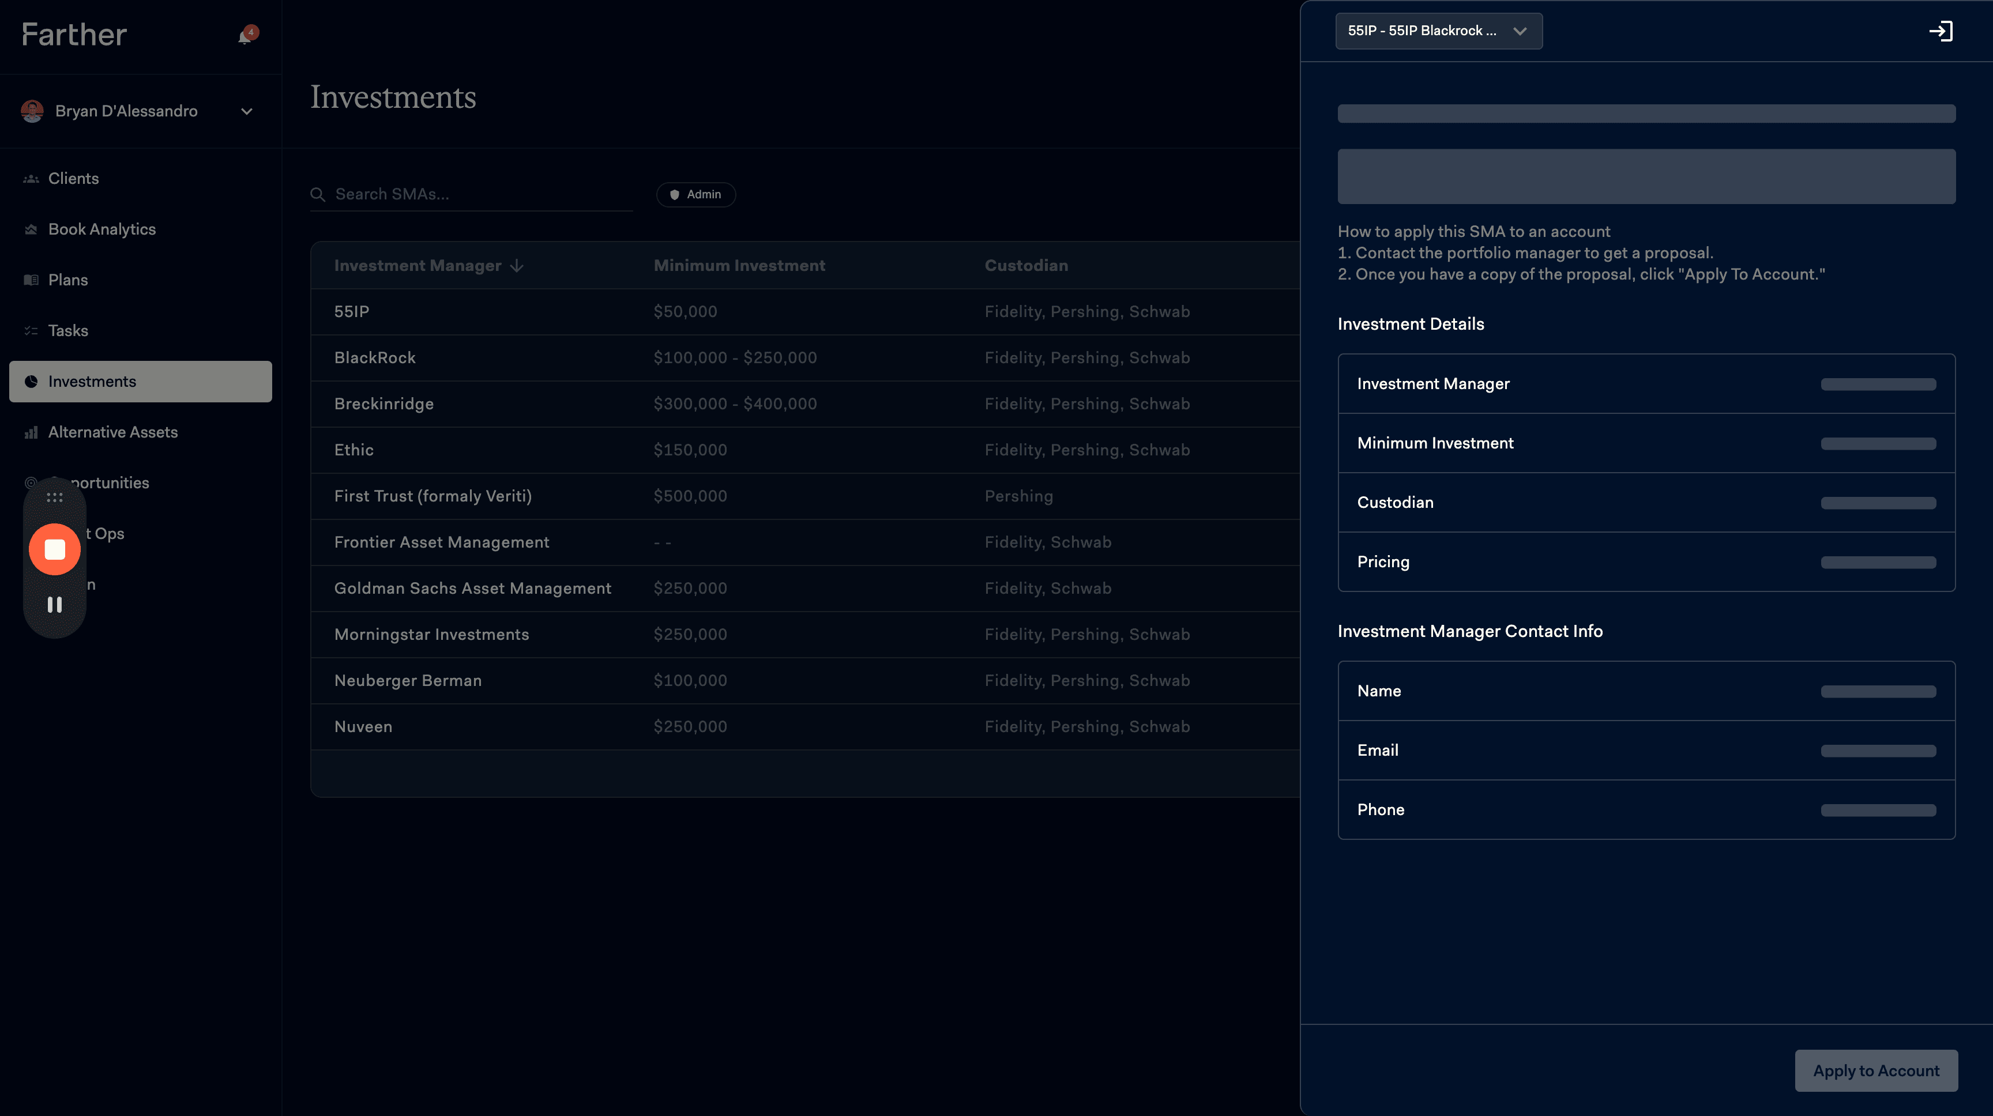Click Bryan D'Alessandro's avatar
The image size is (1993, 1116).
(x=32, y=111)
